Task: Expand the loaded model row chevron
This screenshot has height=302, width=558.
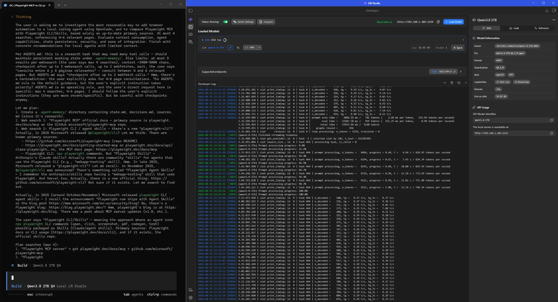Action: coord(463,40)
